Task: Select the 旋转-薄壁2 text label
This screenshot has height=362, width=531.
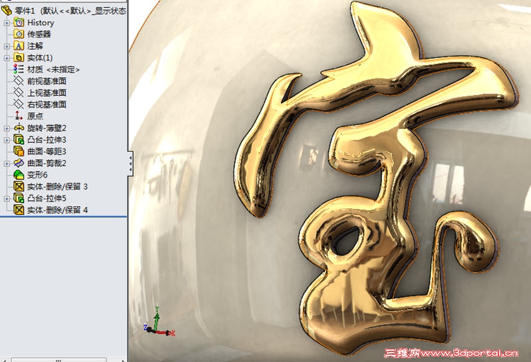Action: pyautogui.click(x=47, y=128)
